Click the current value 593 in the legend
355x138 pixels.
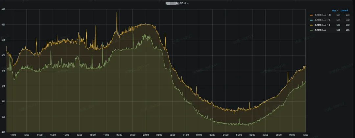click(347, 15)
